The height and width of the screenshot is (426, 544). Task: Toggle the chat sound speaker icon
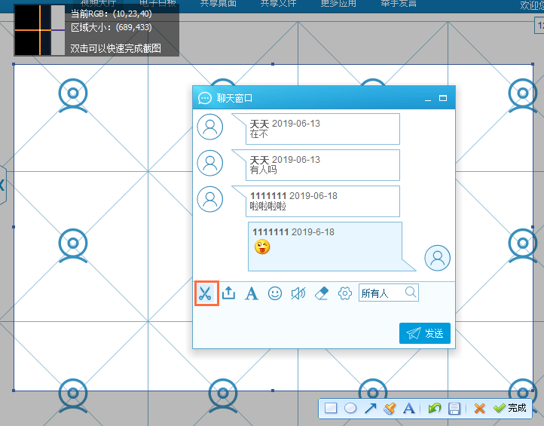[298, 293]
